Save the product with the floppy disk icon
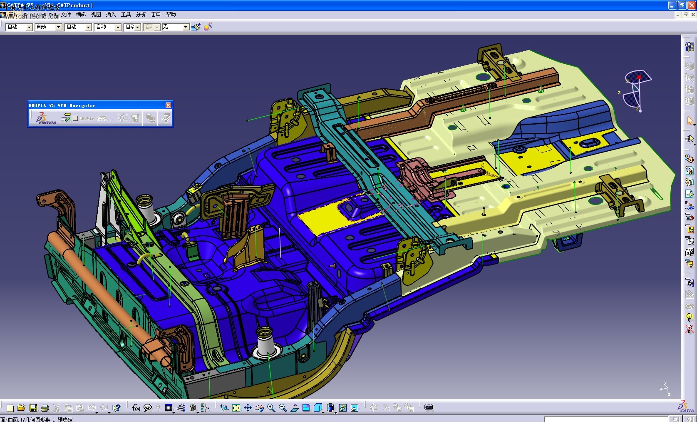The height and width of the screenshot is (422, 697). 33,408
